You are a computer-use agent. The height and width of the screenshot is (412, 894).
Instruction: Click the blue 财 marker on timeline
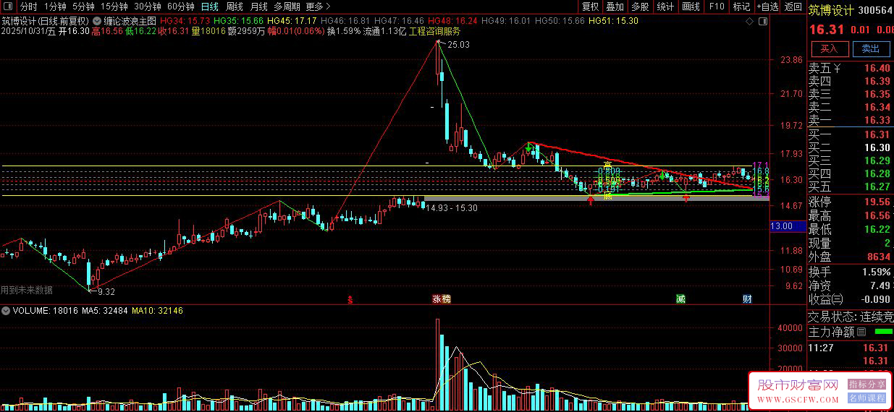point(747,299)
